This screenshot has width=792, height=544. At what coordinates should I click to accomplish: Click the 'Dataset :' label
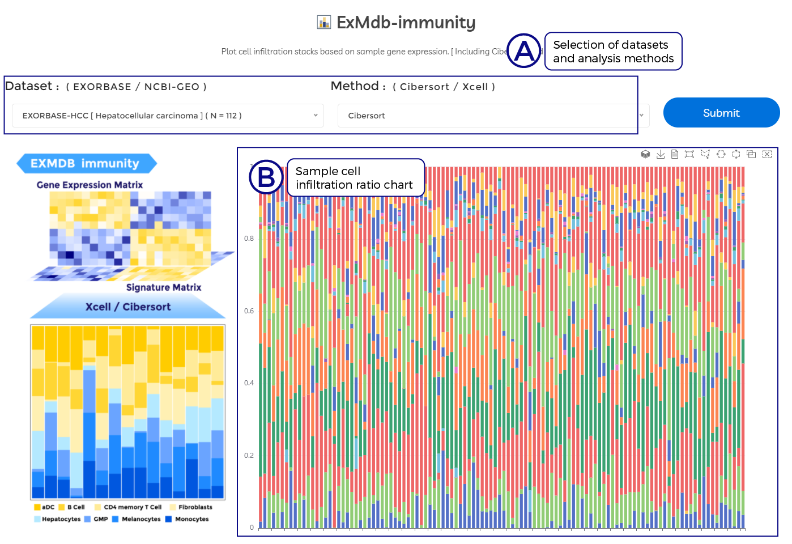(x=32, y=86)
